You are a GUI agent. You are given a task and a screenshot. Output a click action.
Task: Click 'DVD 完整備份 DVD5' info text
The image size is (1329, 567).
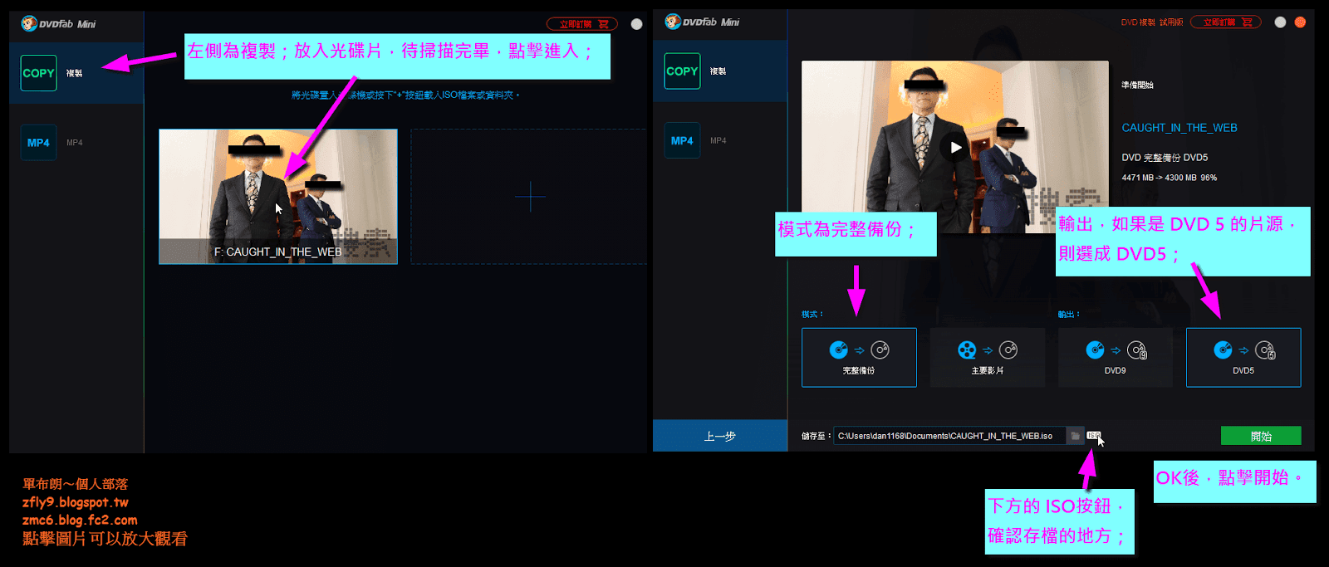tap(1165, 158)
